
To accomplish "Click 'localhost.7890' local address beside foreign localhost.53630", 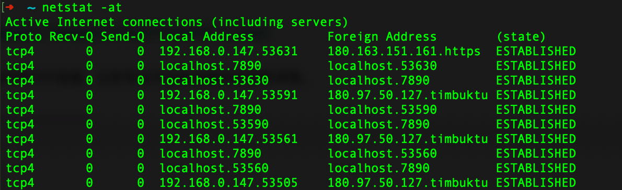I will pos(210,66).
